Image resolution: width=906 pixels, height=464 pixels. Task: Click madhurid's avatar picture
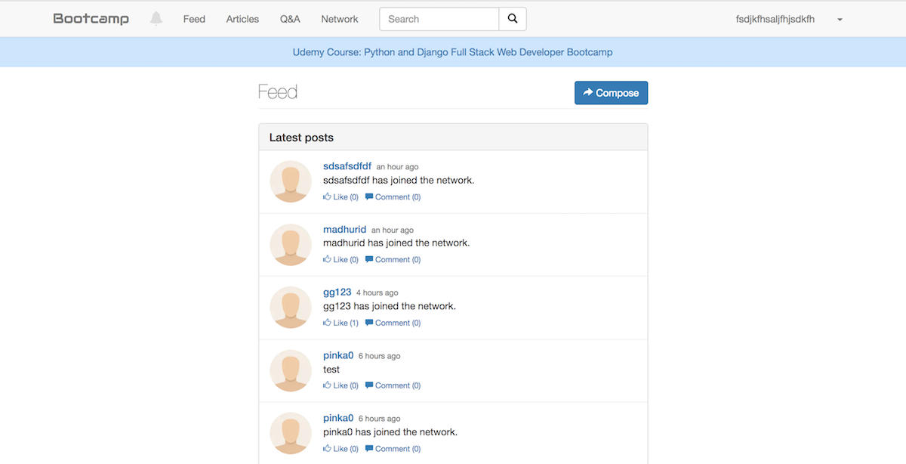pos(291,244)
